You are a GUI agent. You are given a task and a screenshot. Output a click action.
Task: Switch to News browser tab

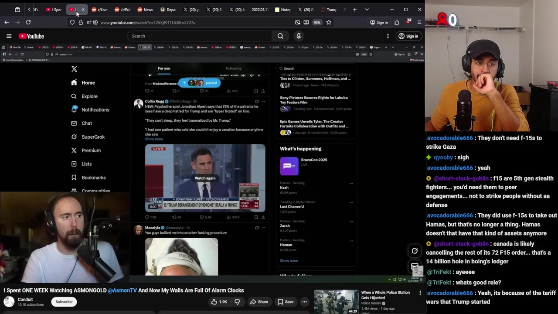point(145,10)
